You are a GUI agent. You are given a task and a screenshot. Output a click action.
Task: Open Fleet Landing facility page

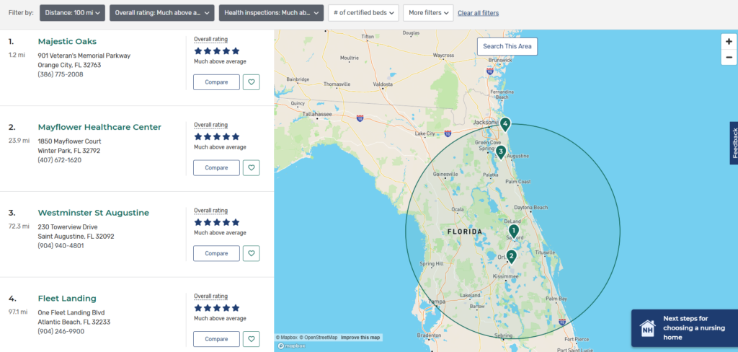tap(67, 299)
